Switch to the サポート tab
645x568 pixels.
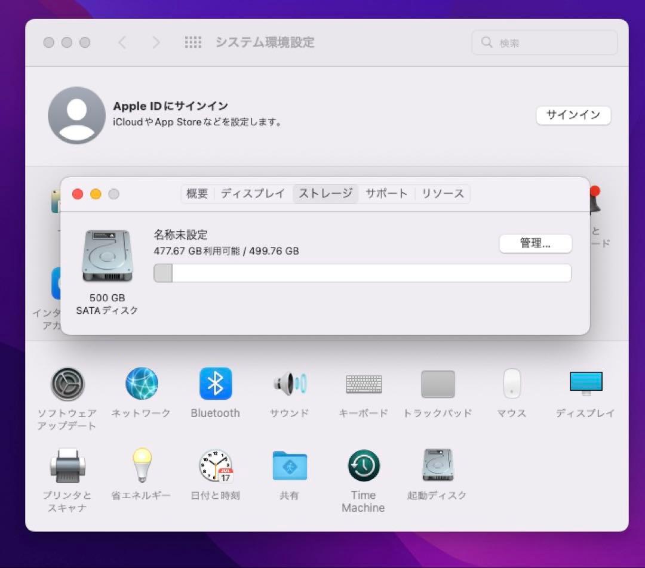pyautogui.click(x=386, y=193)
